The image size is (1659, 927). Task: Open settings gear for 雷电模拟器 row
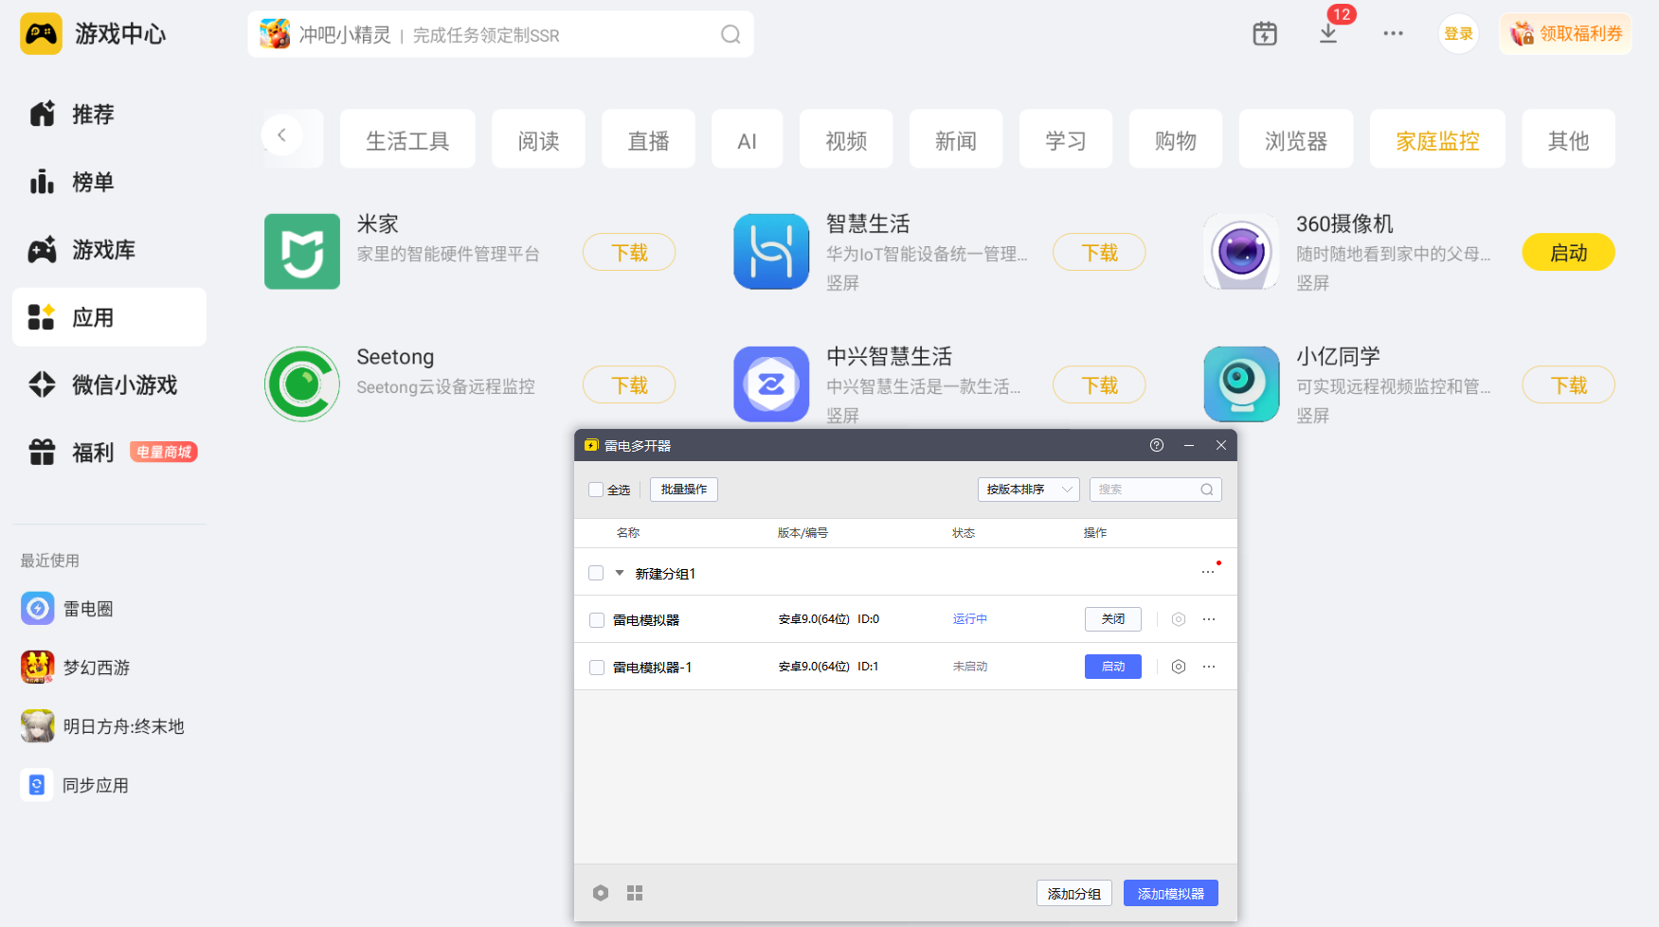click(1179, 619)
